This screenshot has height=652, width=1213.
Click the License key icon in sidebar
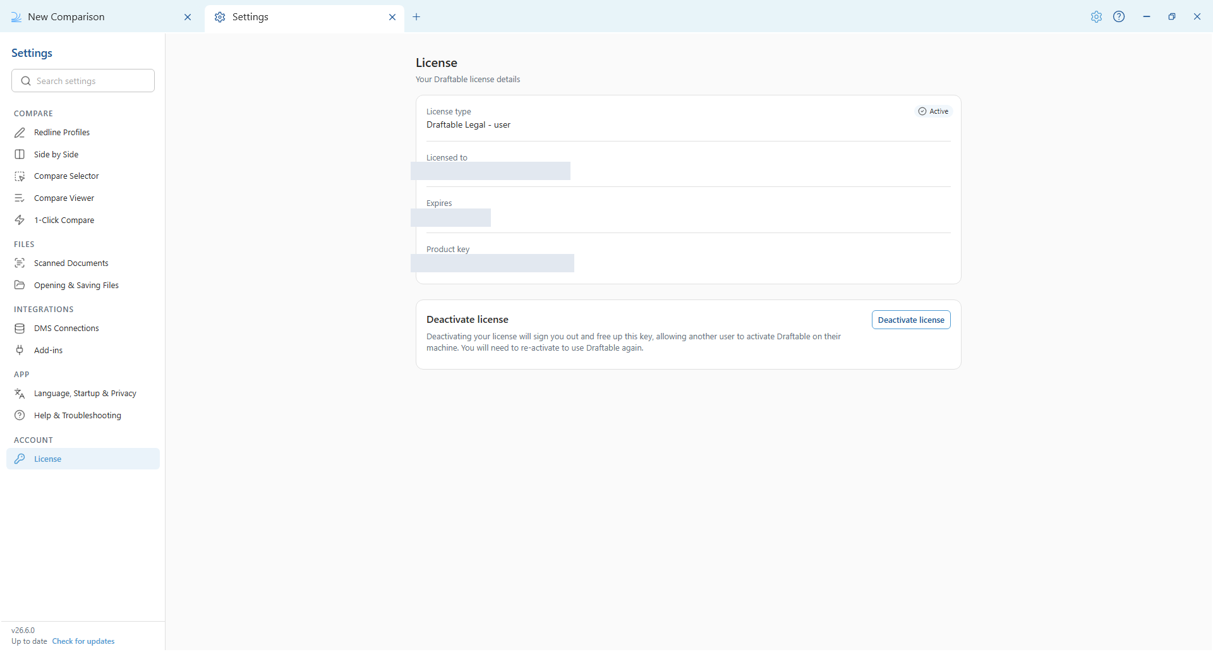[20, 459]
